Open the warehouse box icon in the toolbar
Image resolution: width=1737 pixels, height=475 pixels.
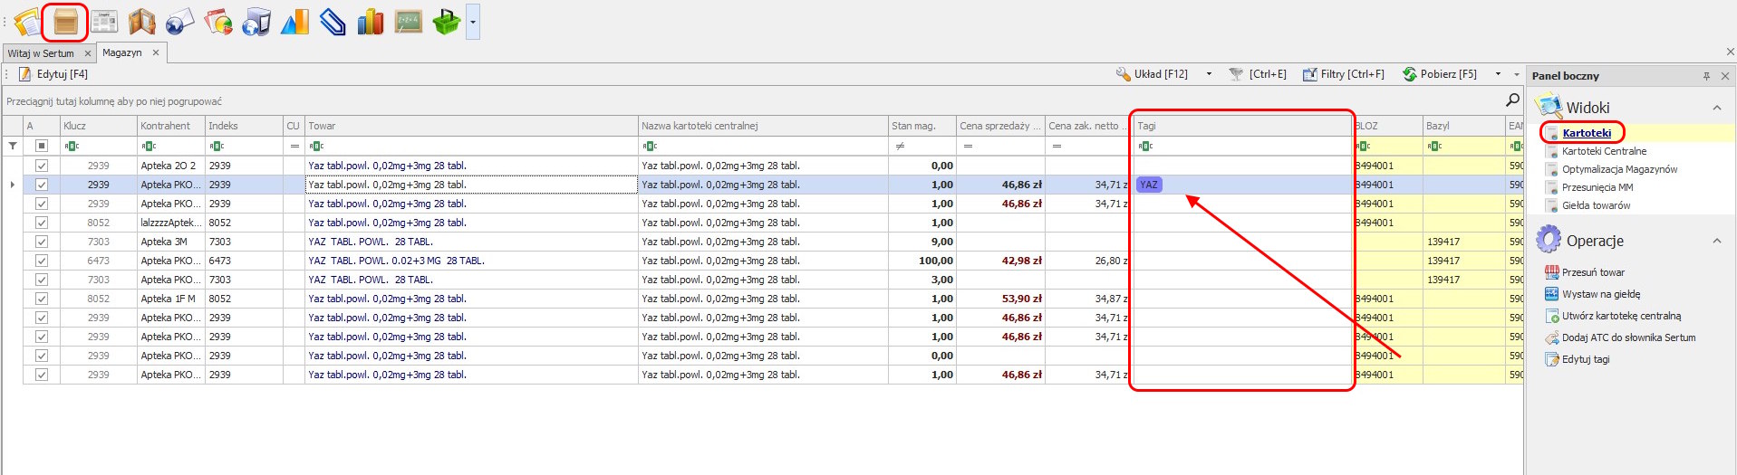point(65,22)
